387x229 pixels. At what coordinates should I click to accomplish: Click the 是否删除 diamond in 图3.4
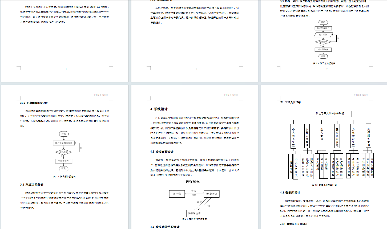click(x=64, y=152)
